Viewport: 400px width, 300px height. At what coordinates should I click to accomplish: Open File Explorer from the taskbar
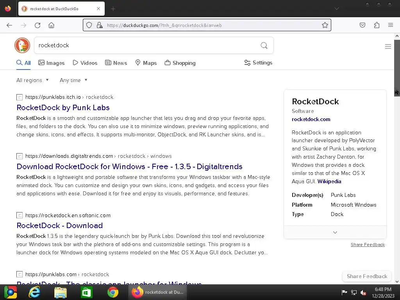tap(61, 292)
